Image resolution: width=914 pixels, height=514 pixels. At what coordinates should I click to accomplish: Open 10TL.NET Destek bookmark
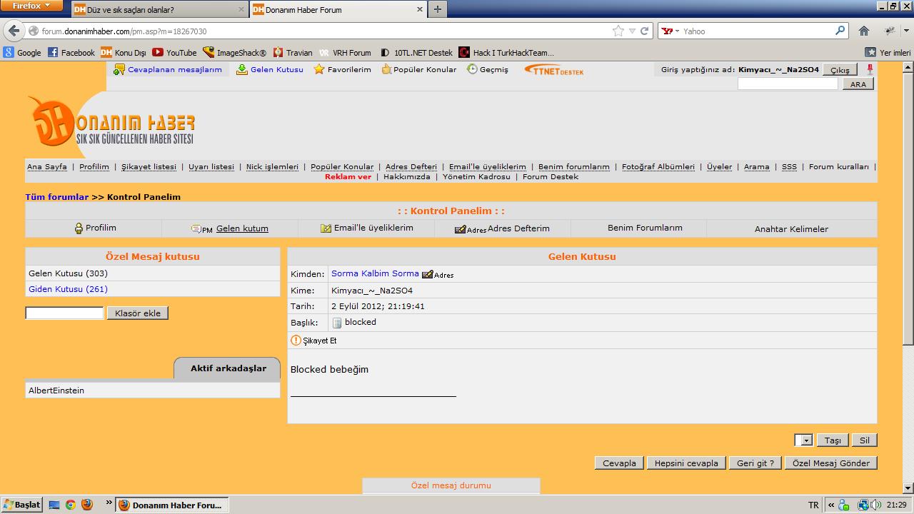coord(416,52)
